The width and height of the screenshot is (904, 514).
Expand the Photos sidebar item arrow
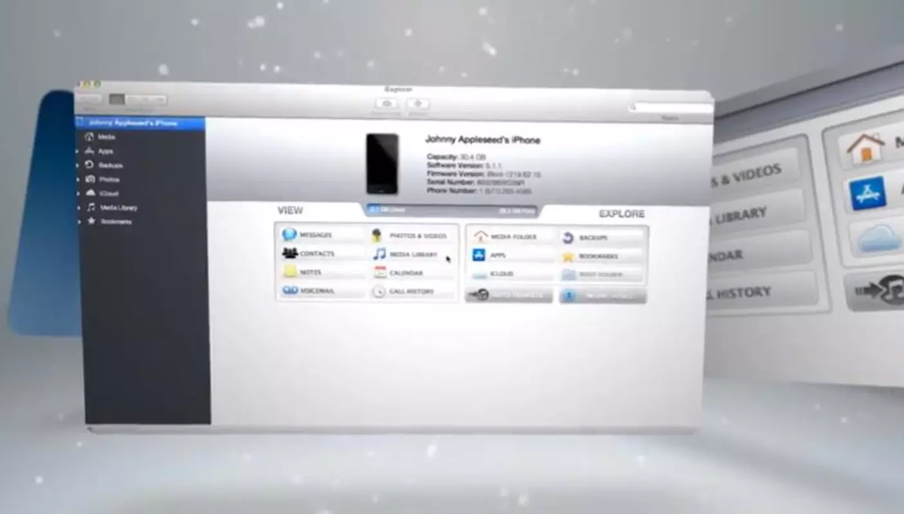click(78, 179)
